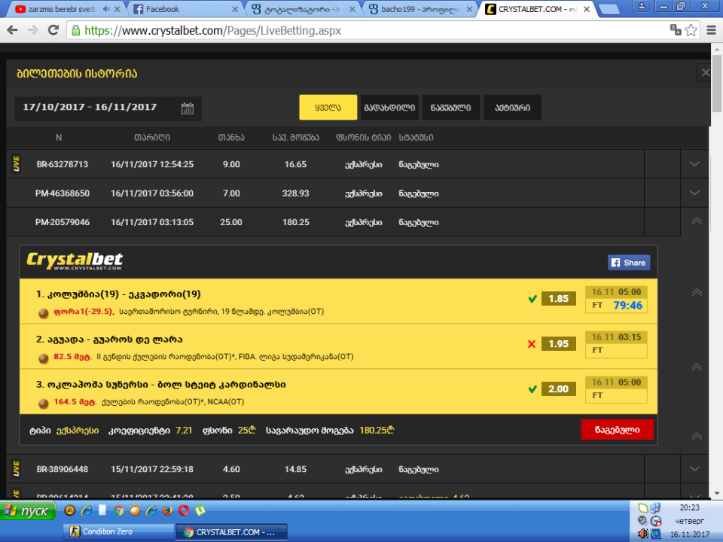
Task: Reload the Crystalbet page
Action: tap(53, 30)
